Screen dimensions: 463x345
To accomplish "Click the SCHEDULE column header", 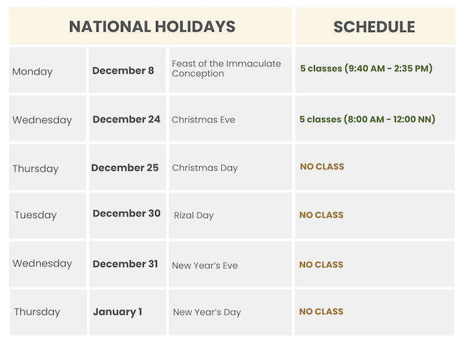I will point(374,26).
